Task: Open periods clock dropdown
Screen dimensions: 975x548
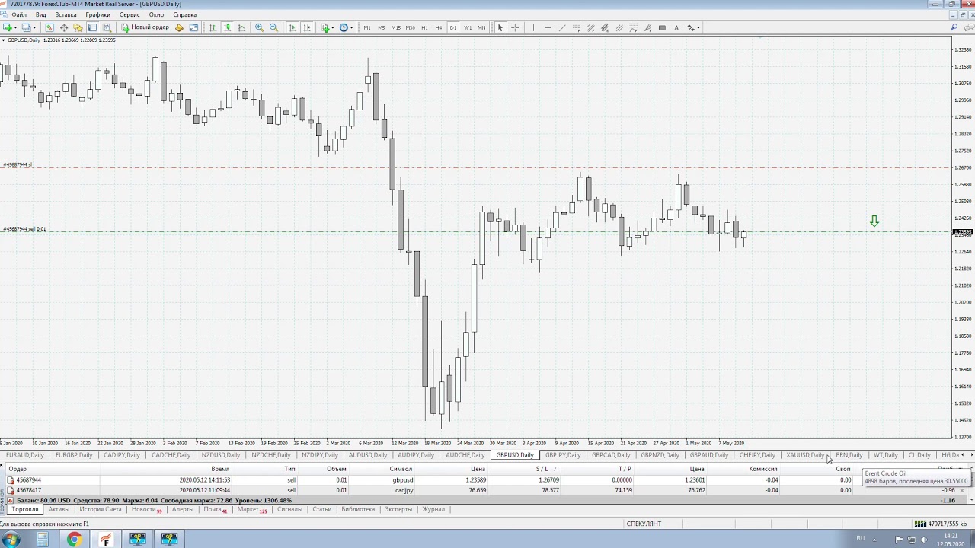Action: pos(346,27)
